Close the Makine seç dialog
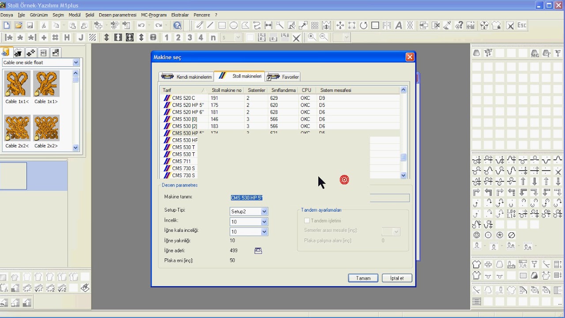565x318 pixels. (x=410, y=57)
